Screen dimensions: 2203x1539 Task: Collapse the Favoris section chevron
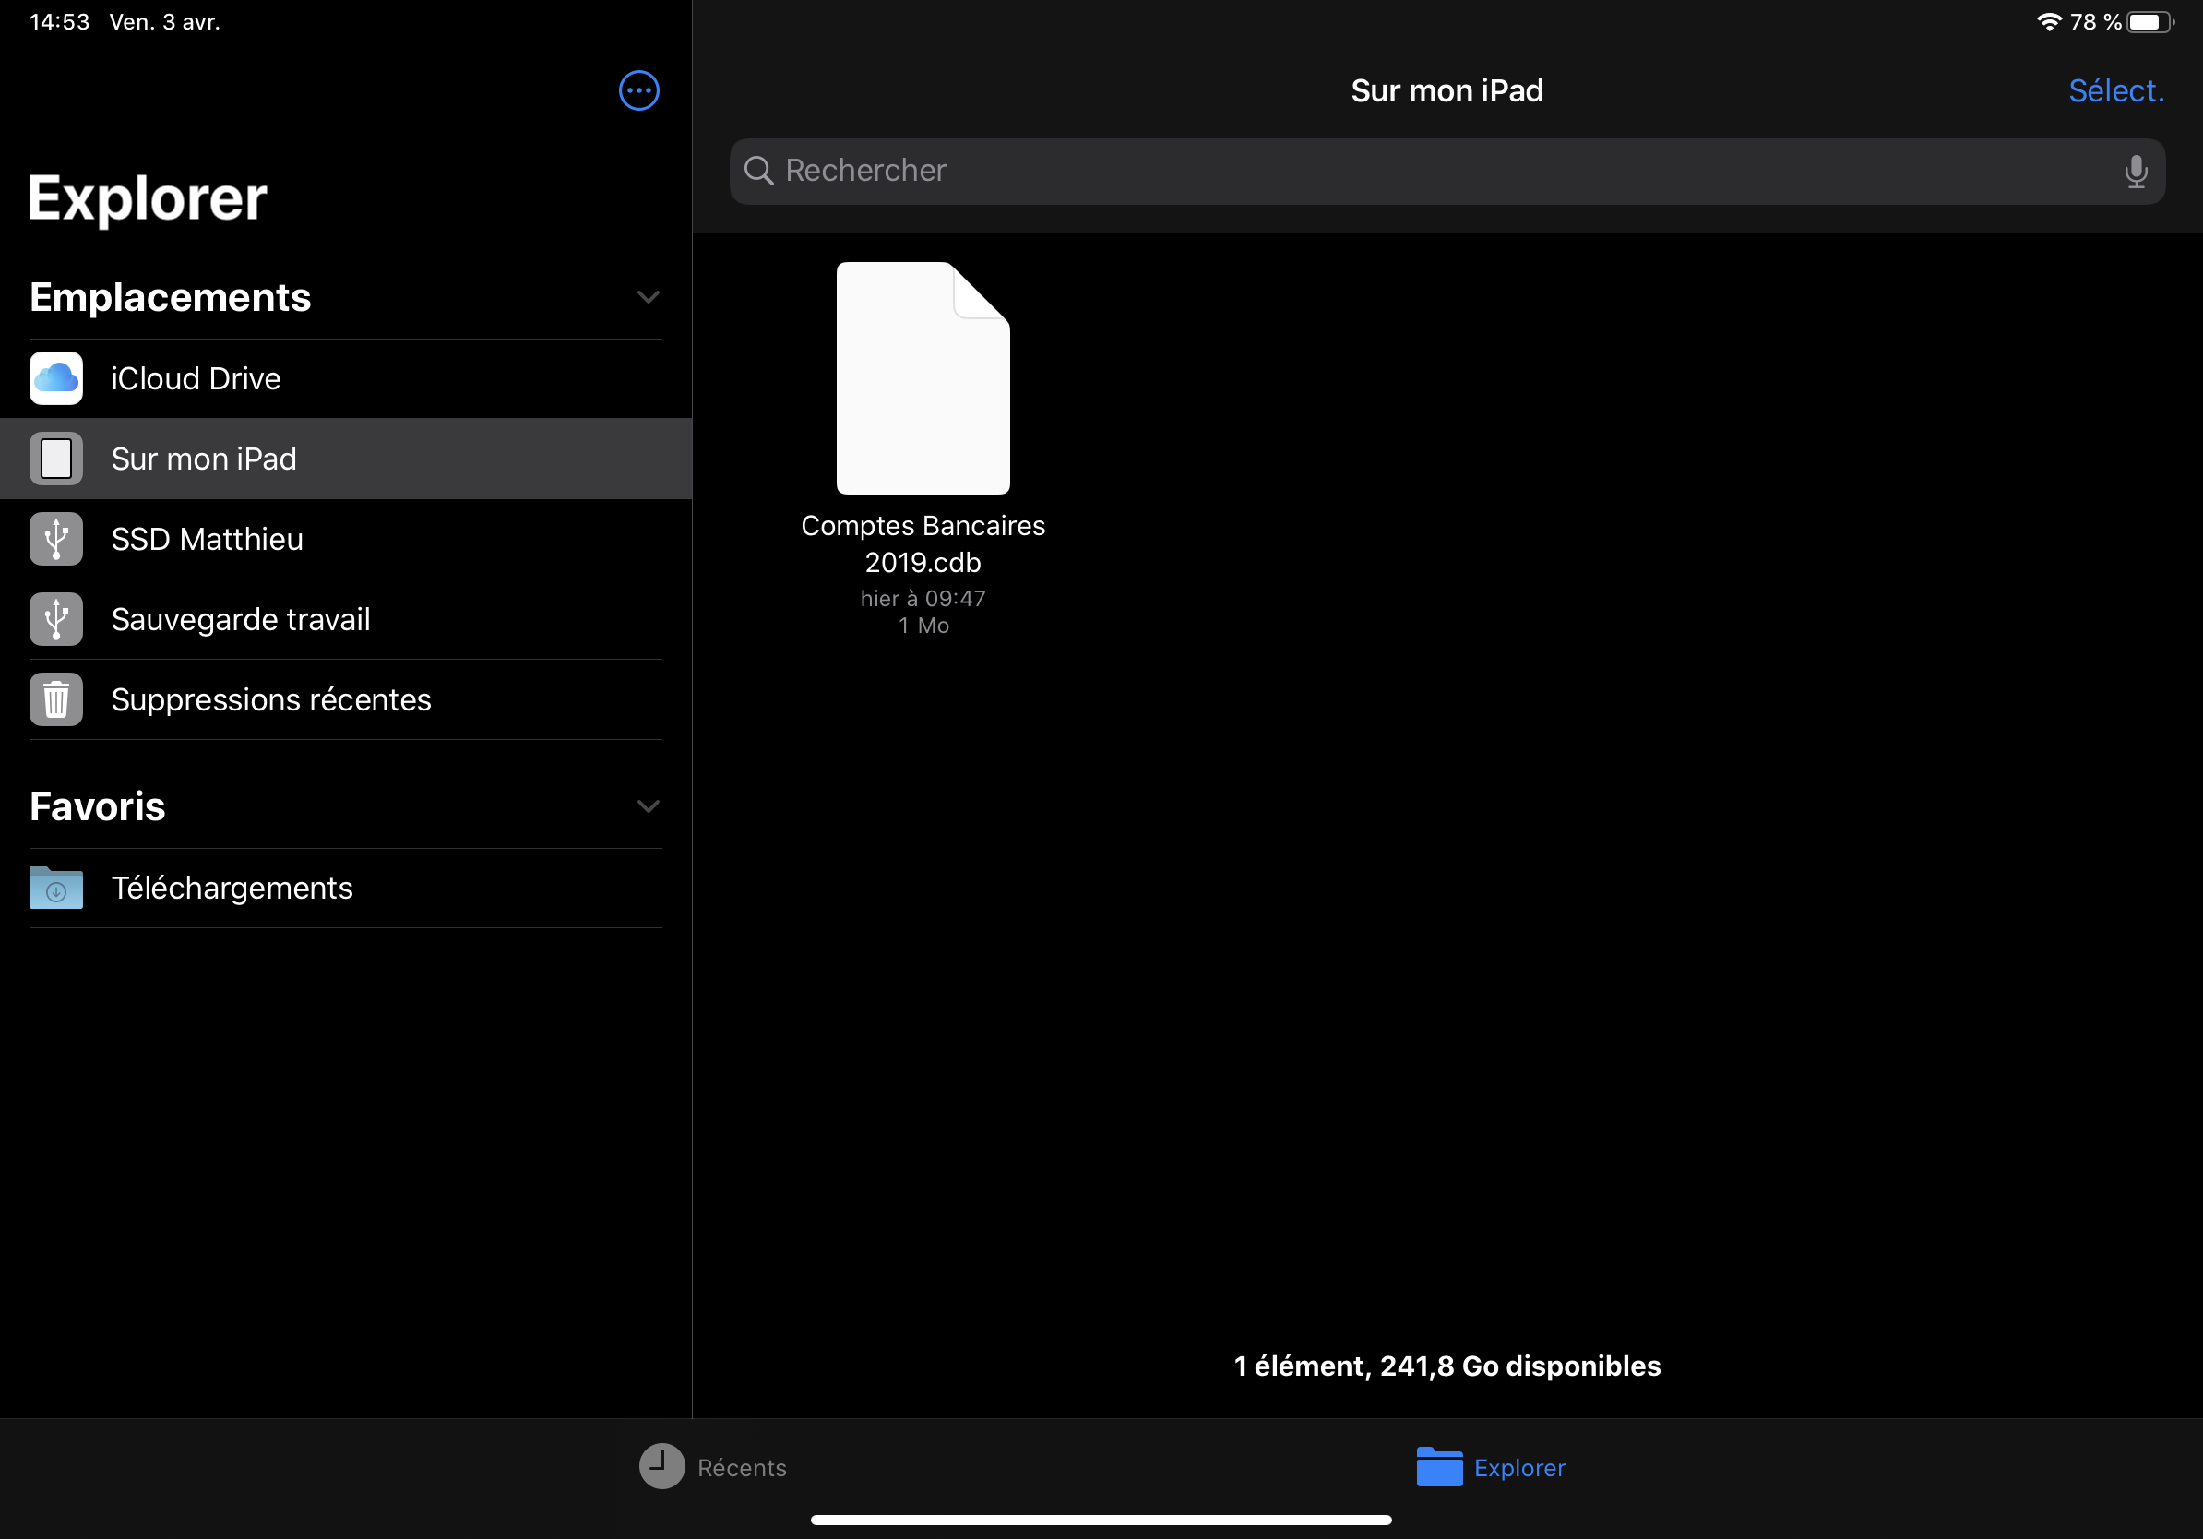pyautogui.click(x=649, y=807)
